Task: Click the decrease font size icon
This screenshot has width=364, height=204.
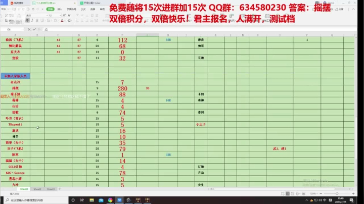Action: click(69, 15)
